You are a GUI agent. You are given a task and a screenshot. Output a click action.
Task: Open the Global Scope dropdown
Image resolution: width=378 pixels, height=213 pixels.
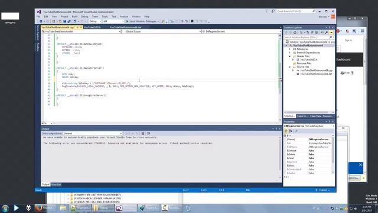[161, 31]
